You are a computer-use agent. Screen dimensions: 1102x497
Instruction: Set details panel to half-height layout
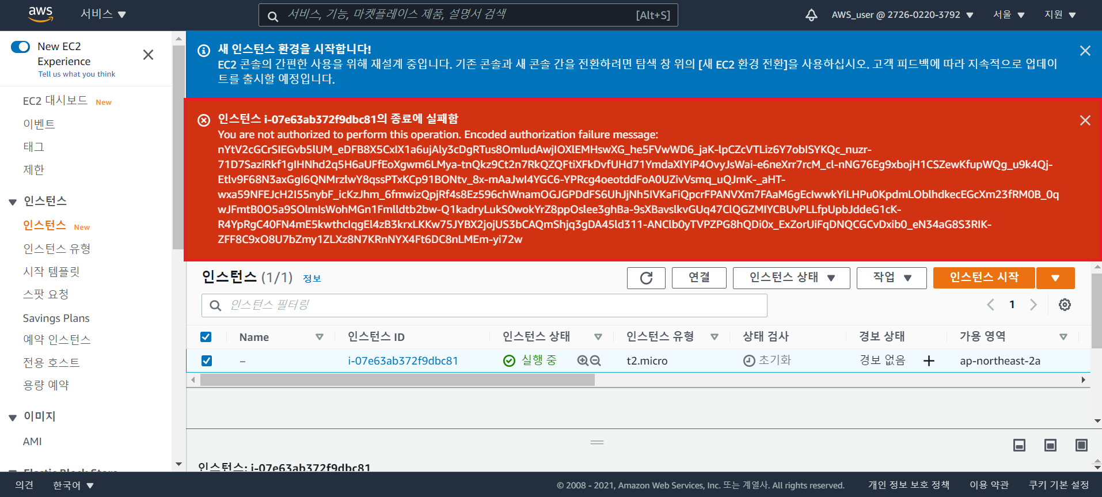pos(1050,445)
